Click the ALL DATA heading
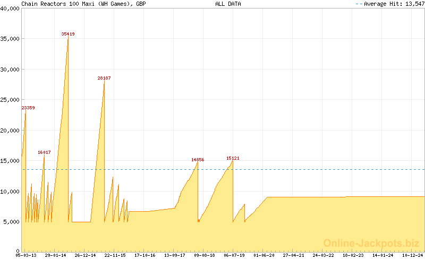The width and height of the screenshot is (425, 260). click(x=228, y=4)
